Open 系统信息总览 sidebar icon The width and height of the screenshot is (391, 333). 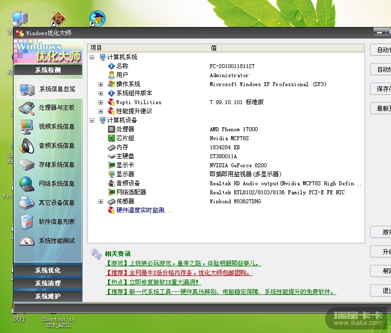[27, 90]
